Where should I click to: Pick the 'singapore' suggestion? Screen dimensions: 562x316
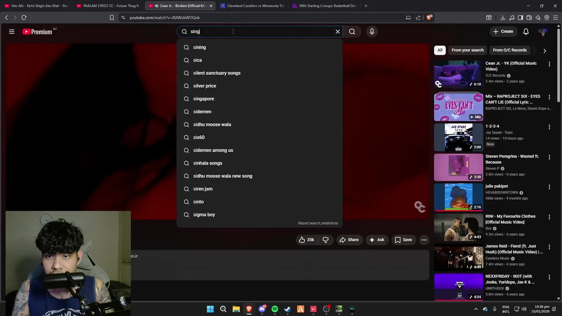pyautogui.click(x=259, y=99)
